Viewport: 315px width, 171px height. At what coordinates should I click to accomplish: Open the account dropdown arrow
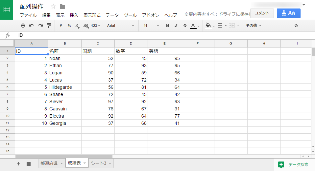[304, 5]
